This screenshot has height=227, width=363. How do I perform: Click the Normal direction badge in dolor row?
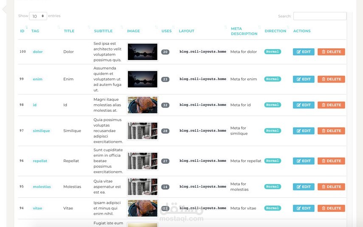coord(273,52)
